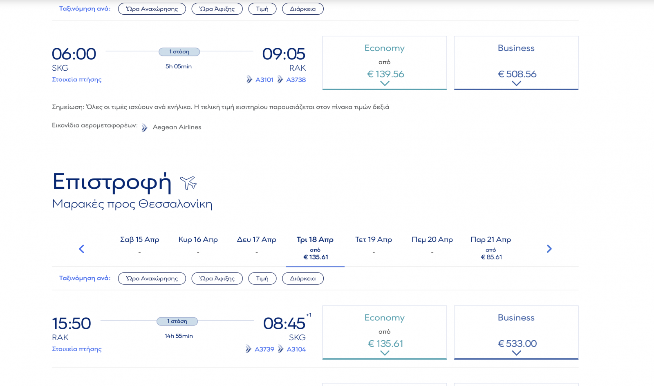Click the next dates arrow in return calendar
This screenshot has height=386, width=654.
point(549,249)
